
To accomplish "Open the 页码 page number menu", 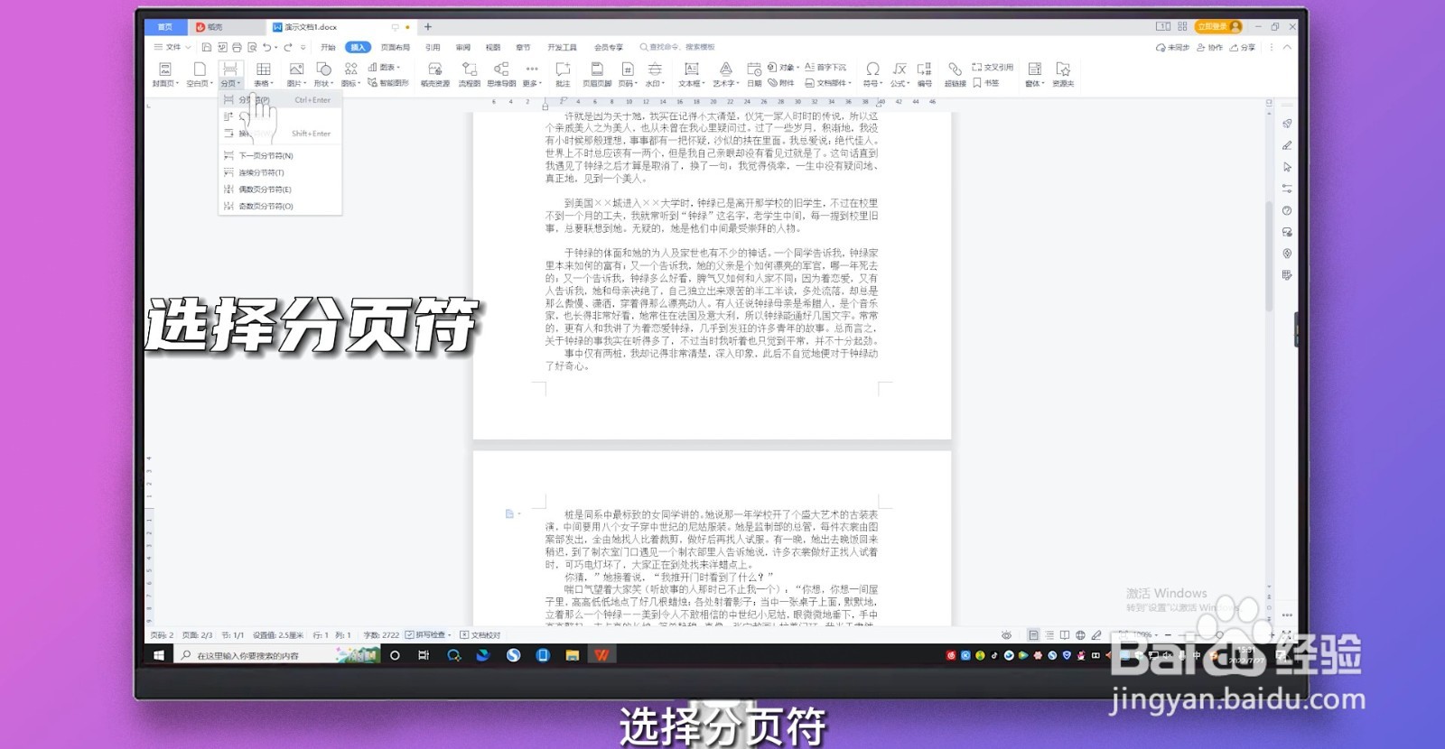I will tap(627, 74).
